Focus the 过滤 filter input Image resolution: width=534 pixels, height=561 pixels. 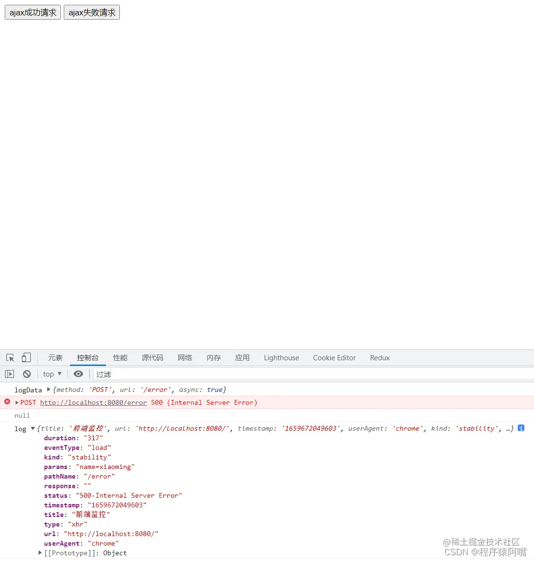313,374
